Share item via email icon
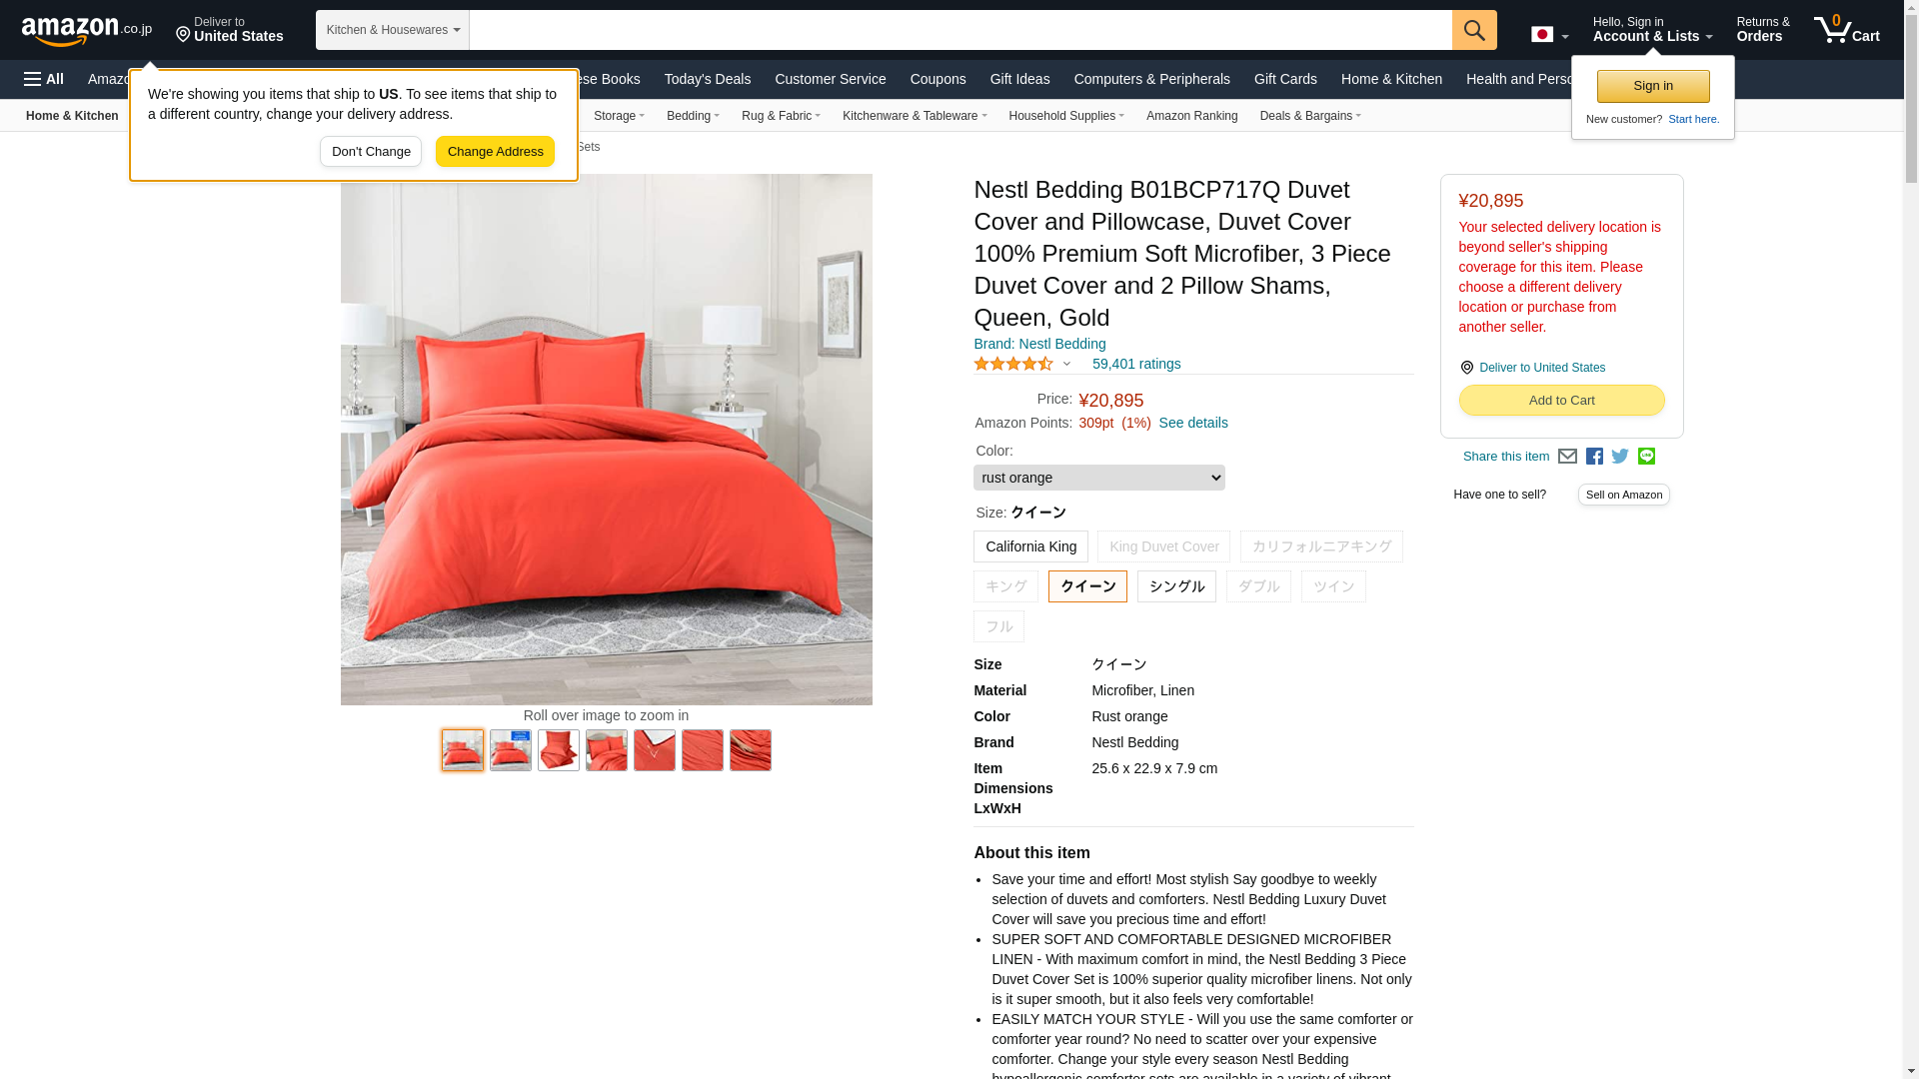Image resolution: width=1919 pixels, height=1079 pixels. pos(1567,457)
